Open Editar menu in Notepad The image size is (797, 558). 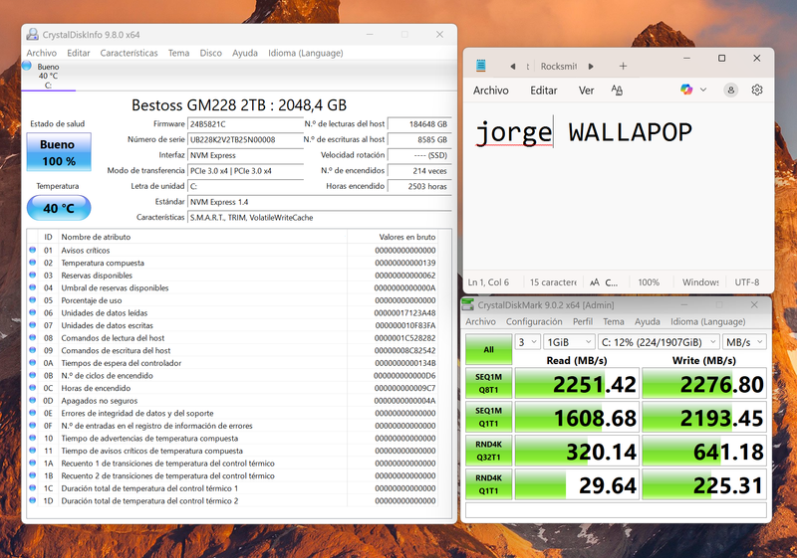(544, 91)
